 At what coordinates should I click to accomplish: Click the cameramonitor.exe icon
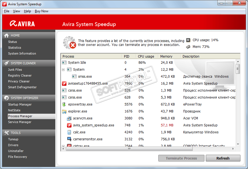[x=69, y=139]
